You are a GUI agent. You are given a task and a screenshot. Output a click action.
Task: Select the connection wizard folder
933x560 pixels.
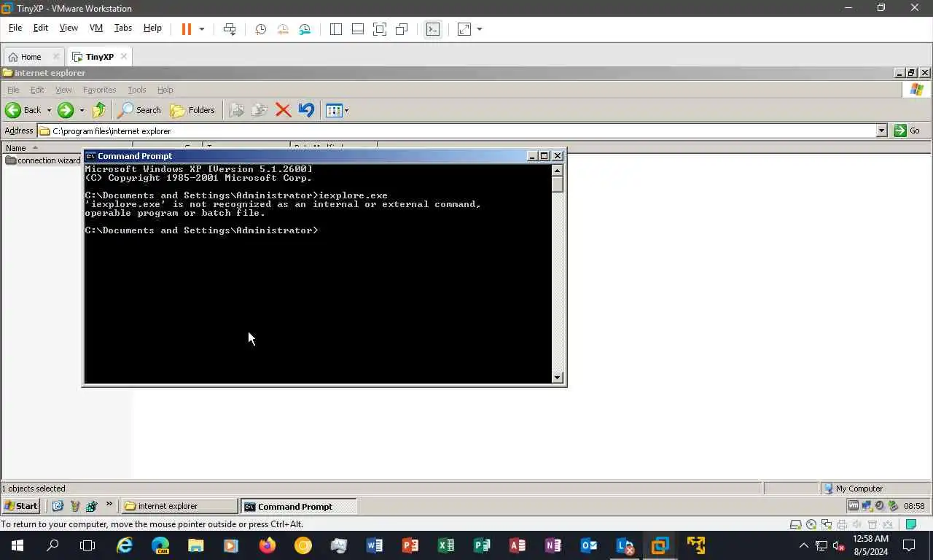[43, 160]
